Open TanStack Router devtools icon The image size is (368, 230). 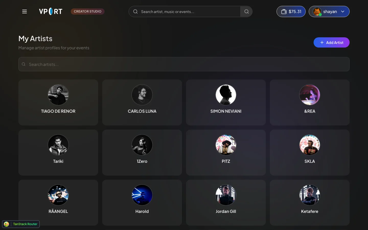pyautogui.click(x=6, y=224)
